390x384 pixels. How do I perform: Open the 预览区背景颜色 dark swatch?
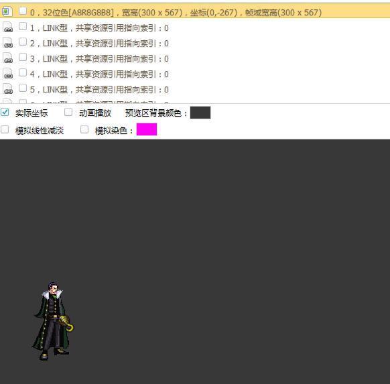point(200,113)
